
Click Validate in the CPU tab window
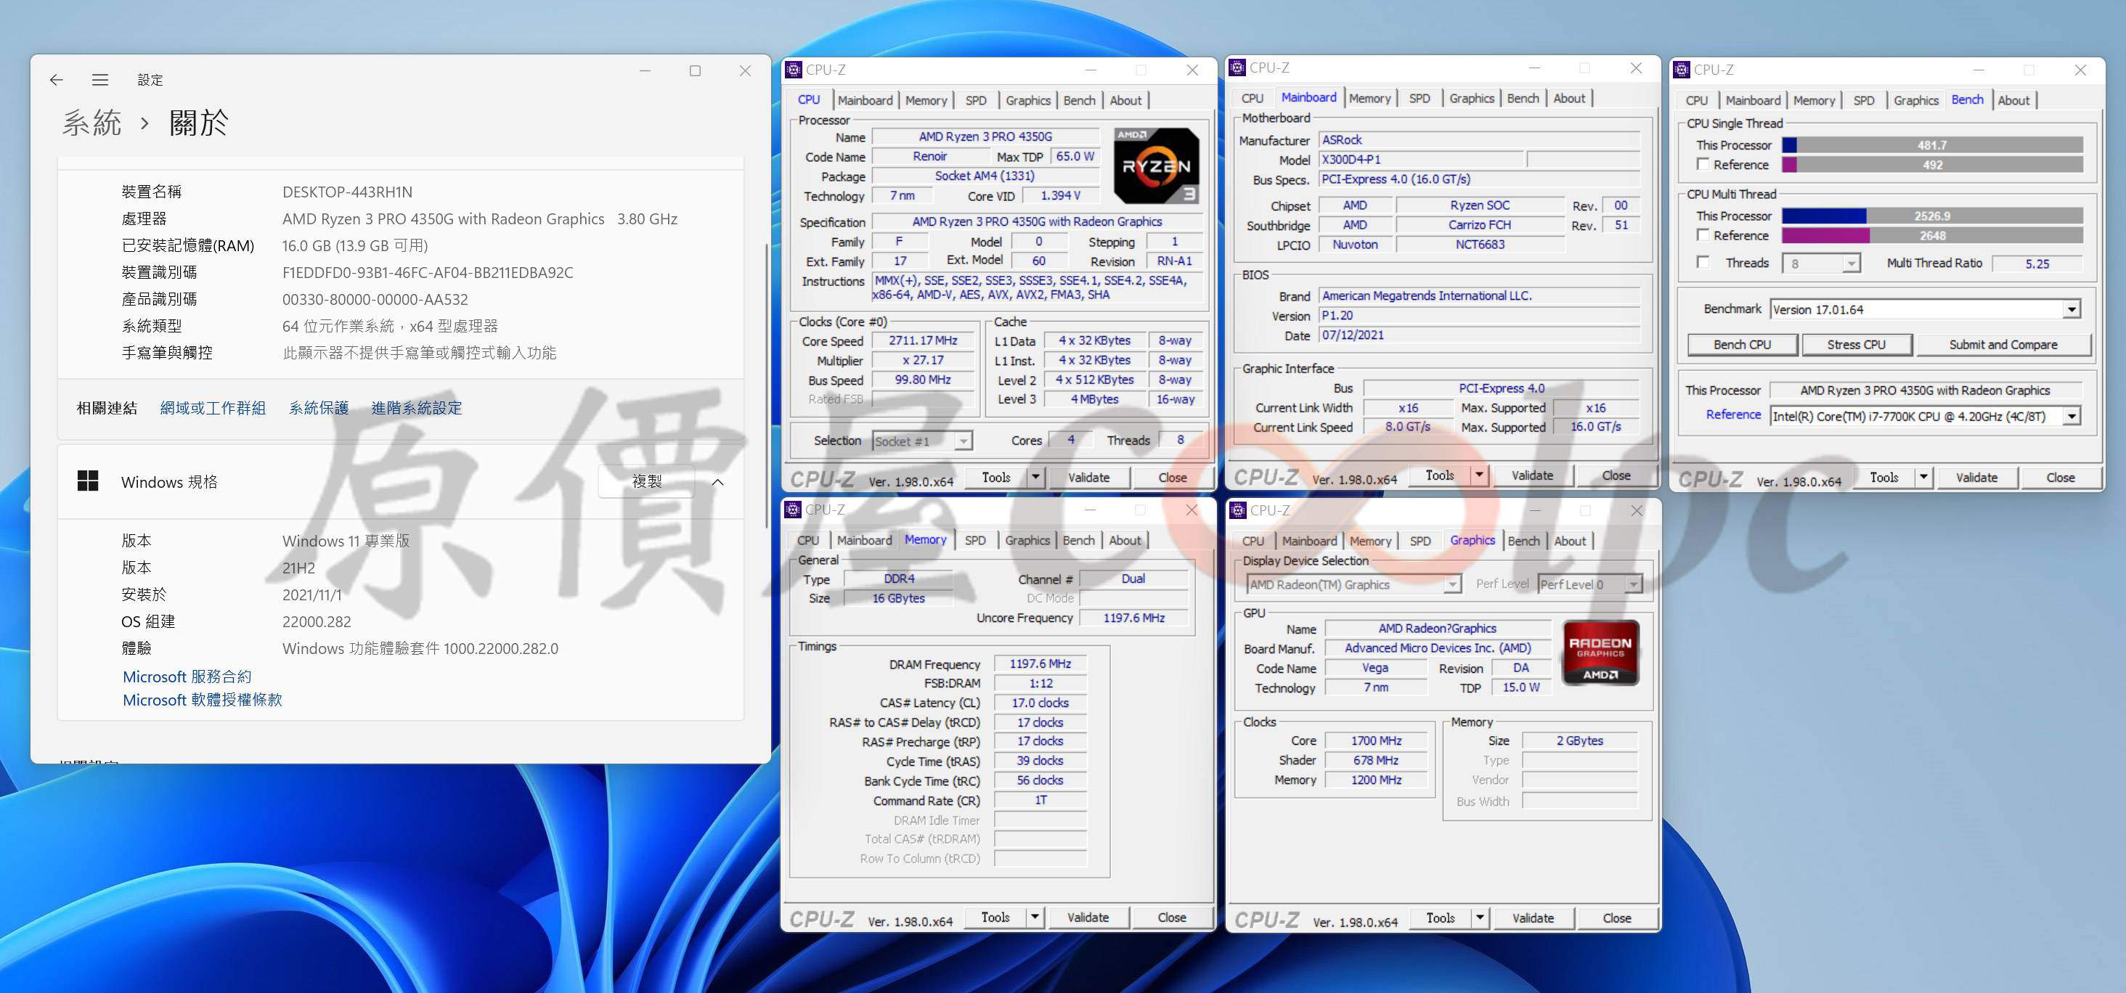tap(1088, 477)
